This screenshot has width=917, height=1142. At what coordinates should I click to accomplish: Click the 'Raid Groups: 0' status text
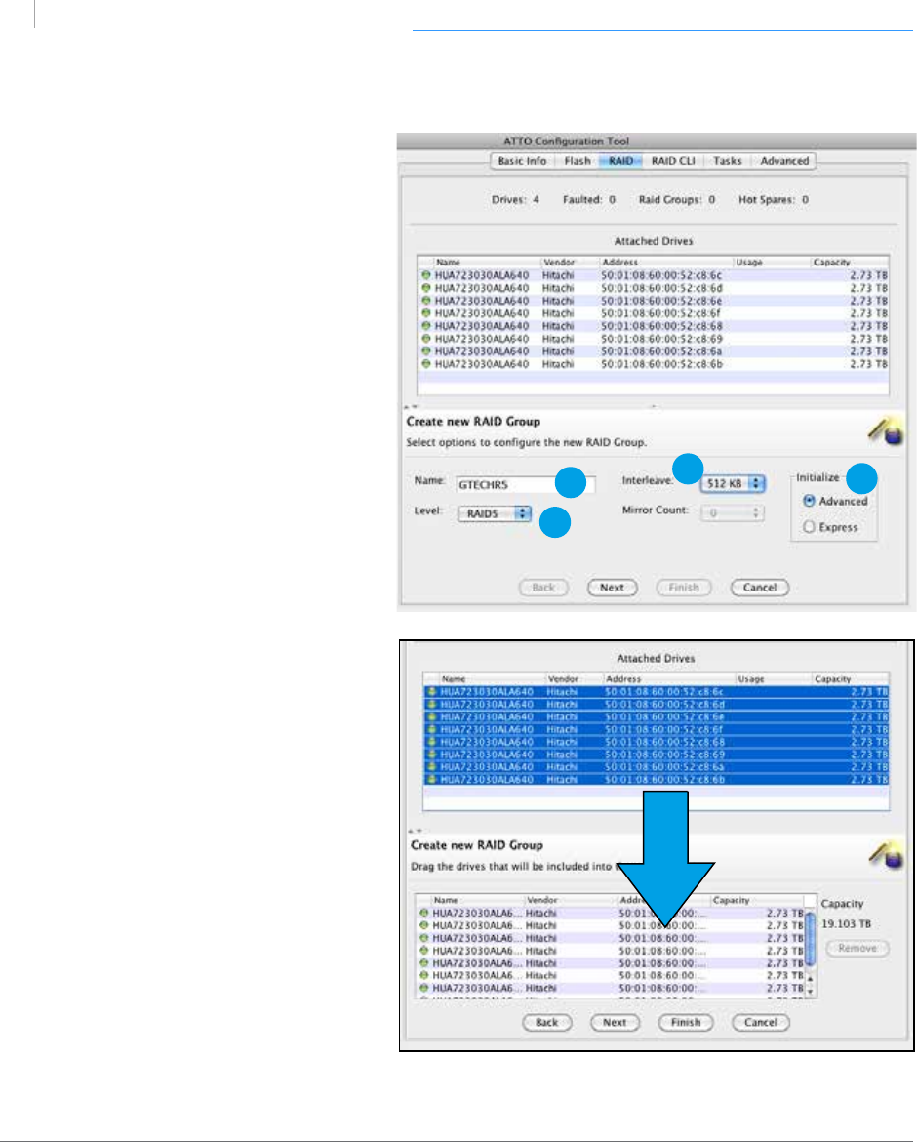677,199
